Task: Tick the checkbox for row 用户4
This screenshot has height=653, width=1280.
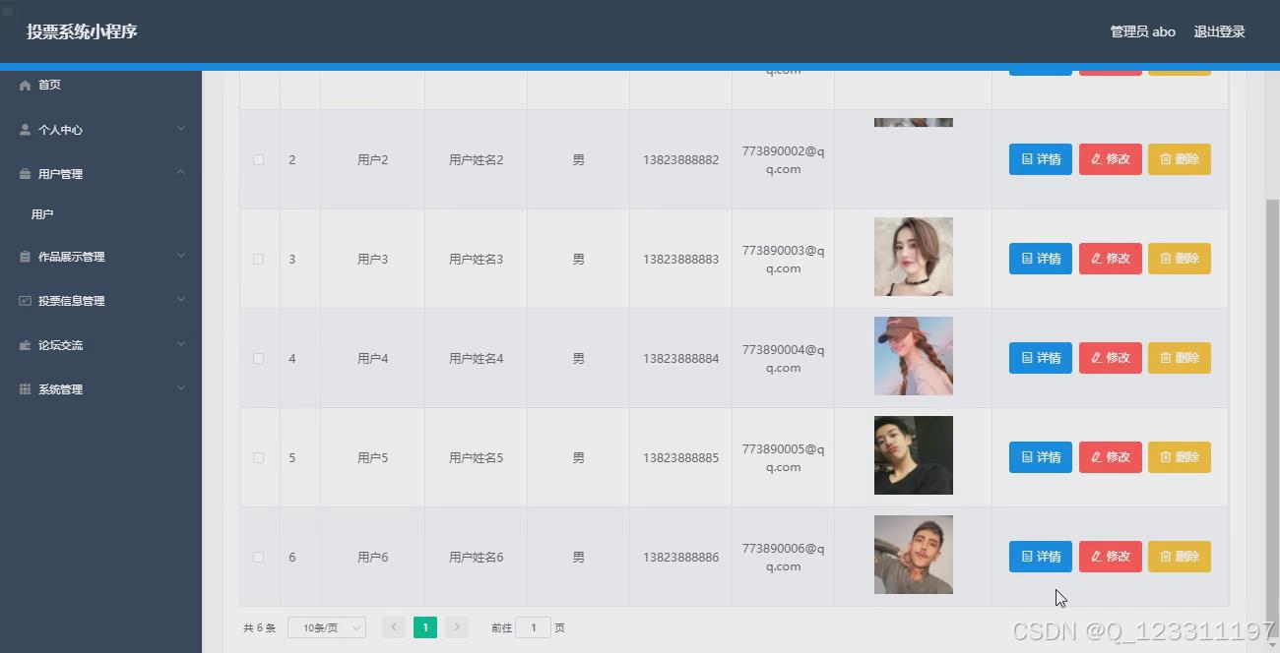Action: click(x=258, y=358)
